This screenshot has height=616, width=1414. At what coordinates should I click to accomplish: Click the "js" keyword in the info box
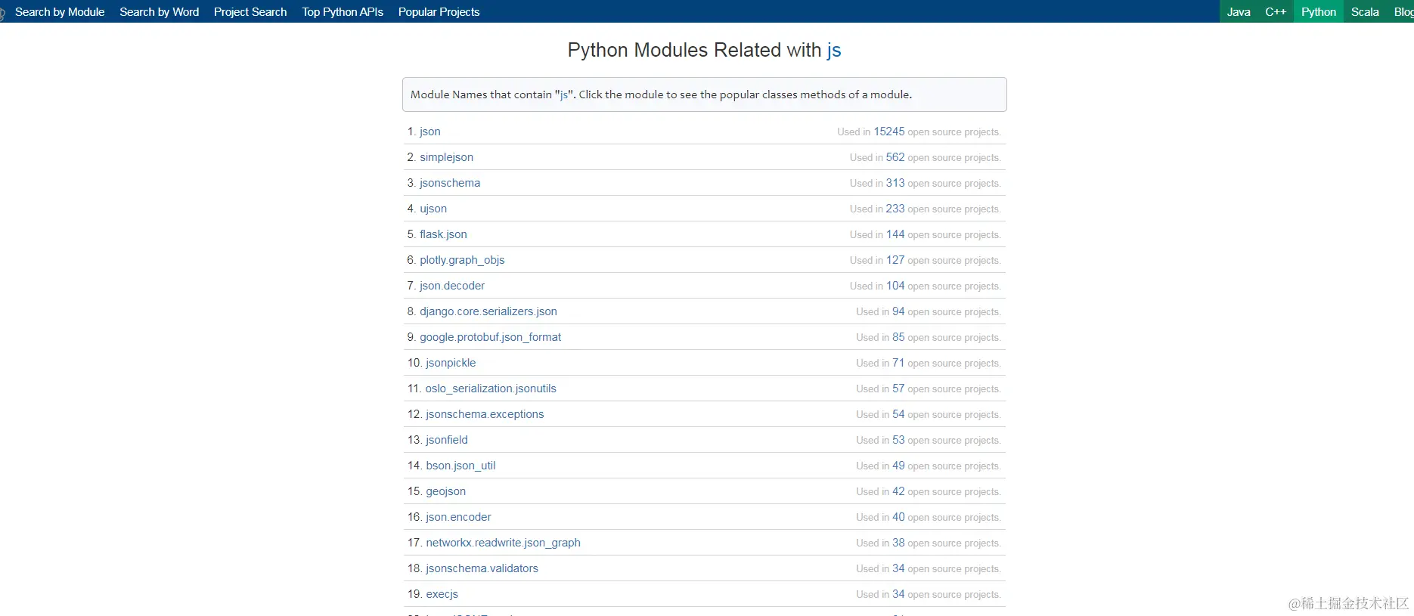pos(564,94)
